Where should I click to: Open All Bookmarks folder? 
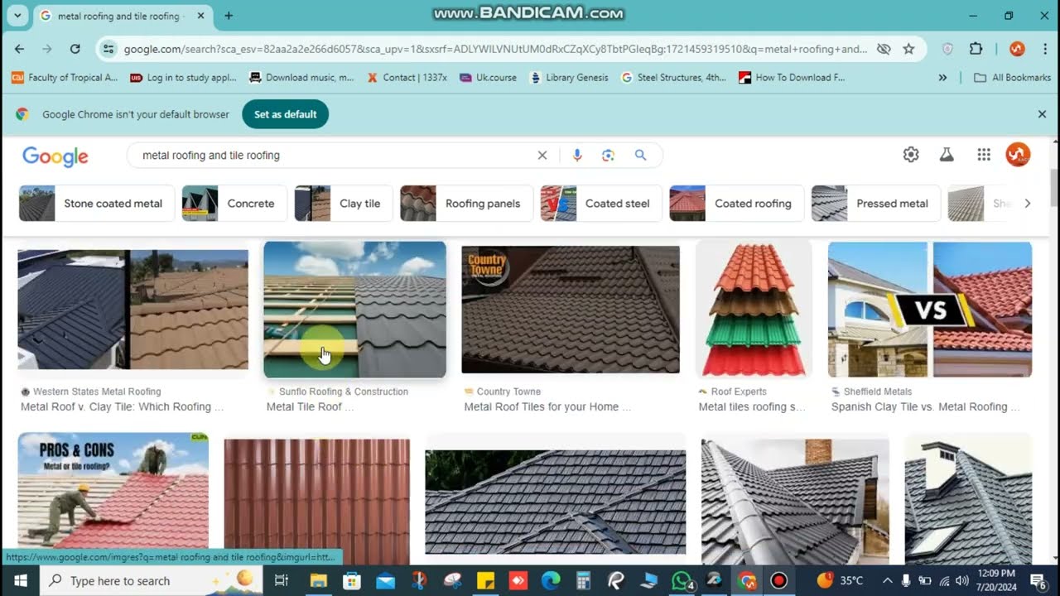1012,78
